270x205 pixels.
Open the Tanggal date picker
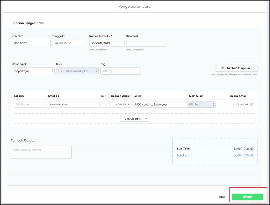click(x=68, y=43)
